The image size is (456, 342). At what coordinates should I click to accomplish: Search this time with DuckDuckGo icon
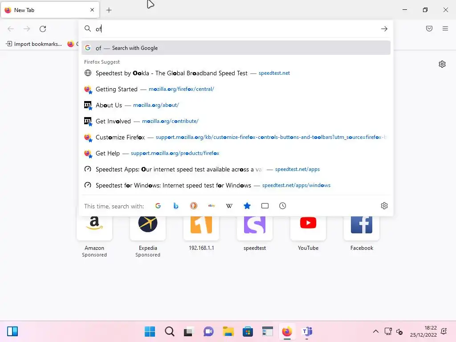[194, 206]
